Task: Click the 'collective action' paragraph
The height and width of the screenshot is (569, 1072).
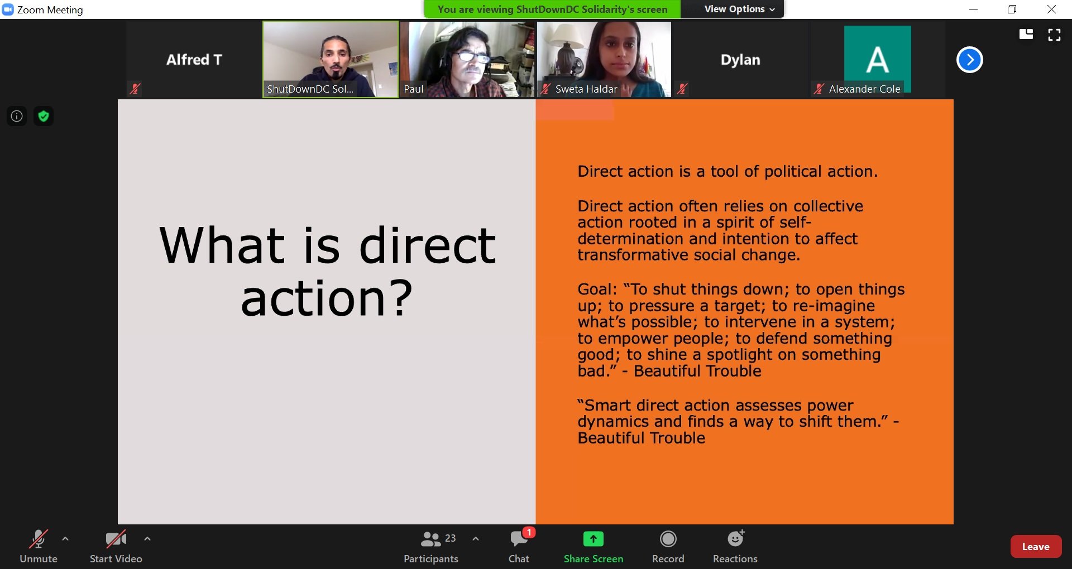Action: tap(720, 230)
